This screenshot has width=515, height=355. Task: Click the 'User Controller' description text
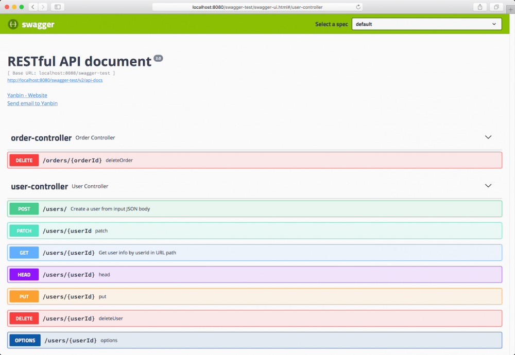point(90,186)
